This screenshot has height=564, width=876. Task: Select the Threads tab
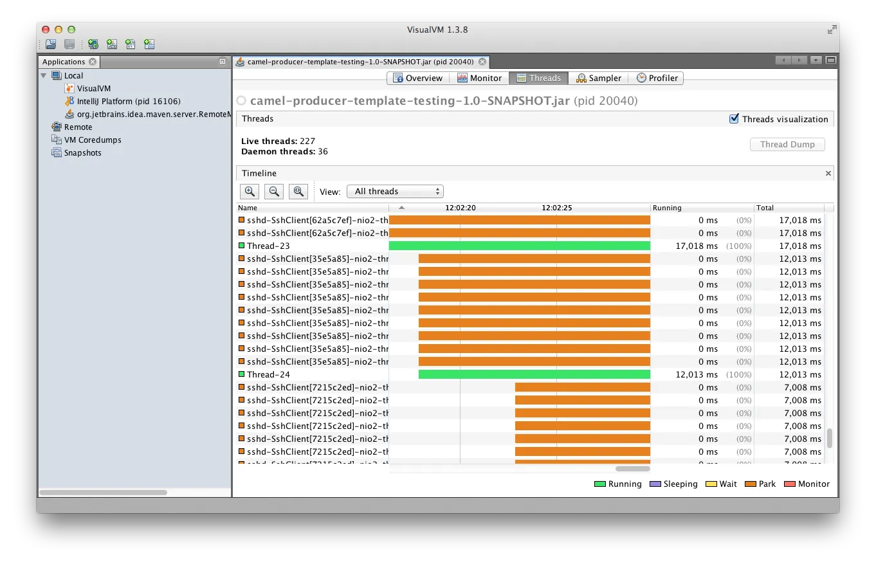coord(539,78)
